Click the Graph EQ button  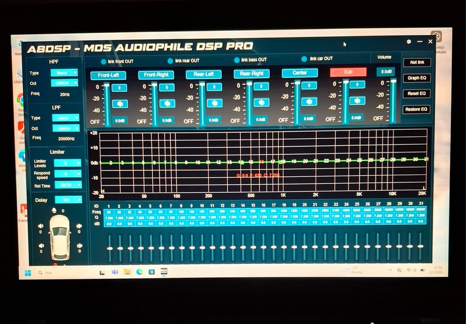[416, 78]
